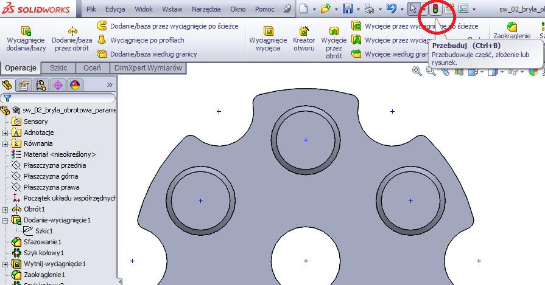Viewport: 545px width, 285px height.
Task: Click the Hide/Show items glasses icon
Action: (x=513, y=72)
